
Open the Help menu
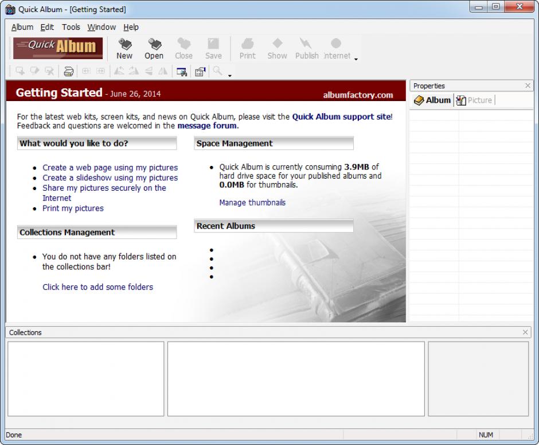pos(131,27)
